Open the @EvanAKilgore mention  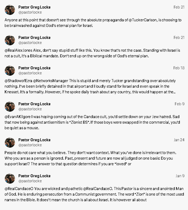coord(18,117)
